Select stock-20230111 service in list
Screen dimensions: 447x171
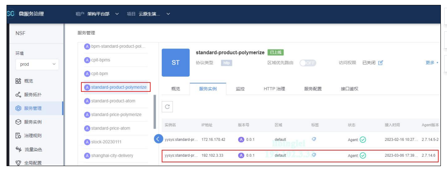pos(106,142)
